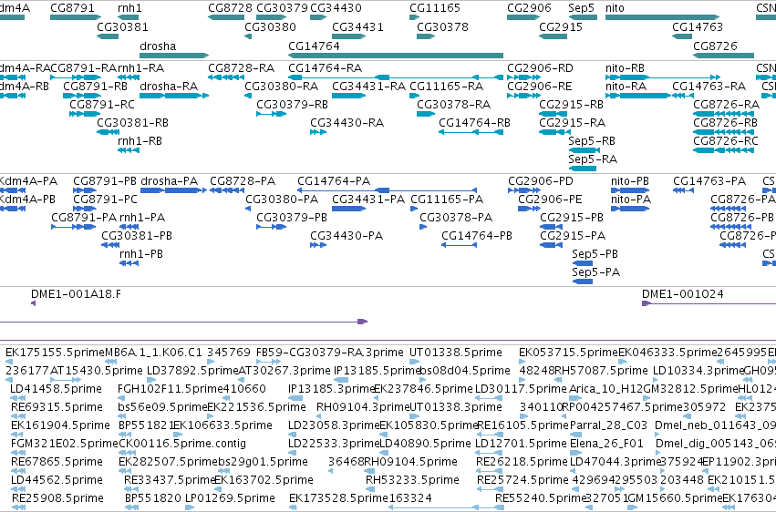The width and height of the screenshot is (776, 512).
Task: Open the CG11165 gene label
Action: click(435, 8)
